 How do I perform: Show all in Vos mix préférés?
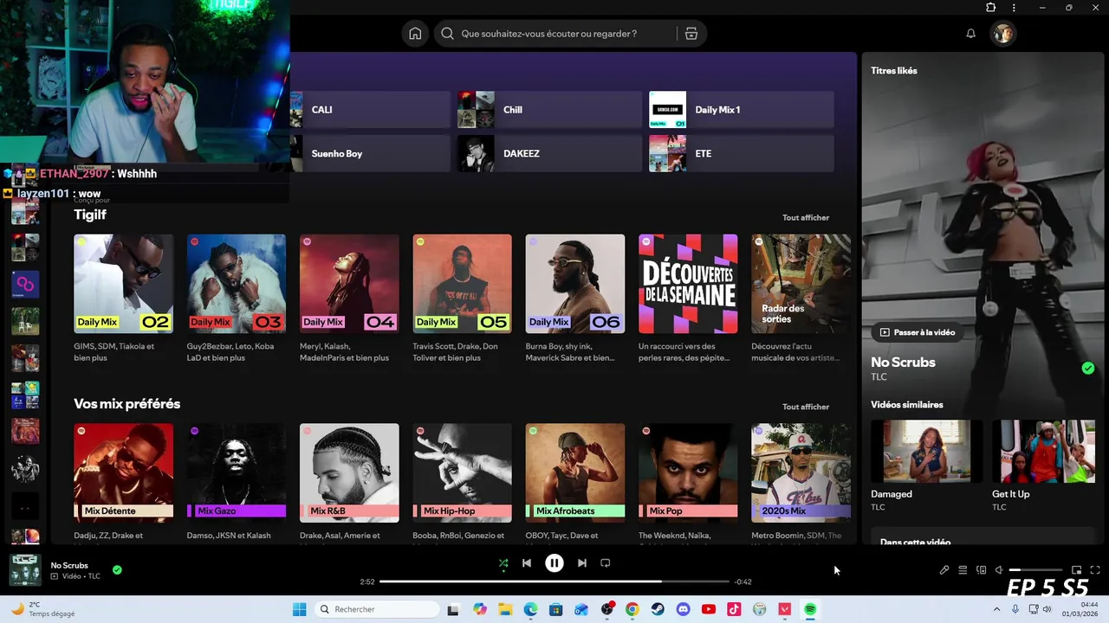pos(806,407)
